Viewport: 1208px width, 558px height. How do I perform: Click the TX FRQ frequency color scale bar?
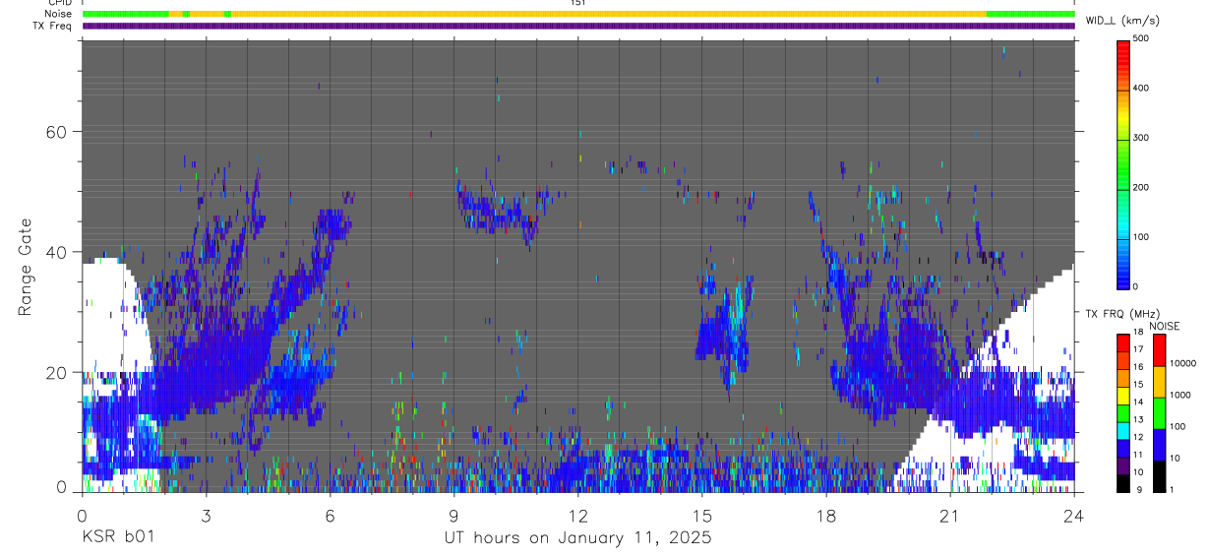(x=1123, y=412)
